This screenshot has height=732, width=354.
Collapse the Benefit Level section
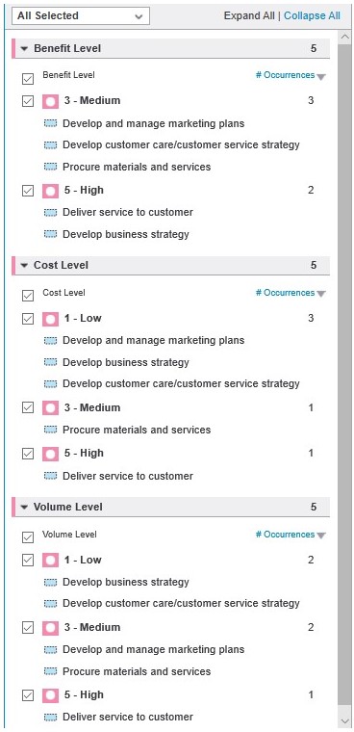coord(24,48)
